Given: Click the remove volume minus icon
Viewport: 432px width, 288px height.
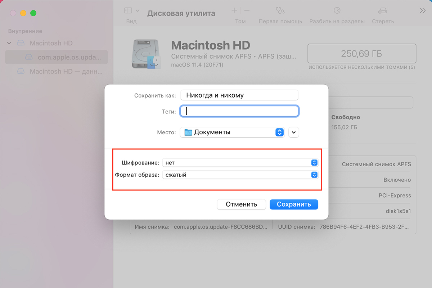Looking at the screenshot, I should 247,11.
